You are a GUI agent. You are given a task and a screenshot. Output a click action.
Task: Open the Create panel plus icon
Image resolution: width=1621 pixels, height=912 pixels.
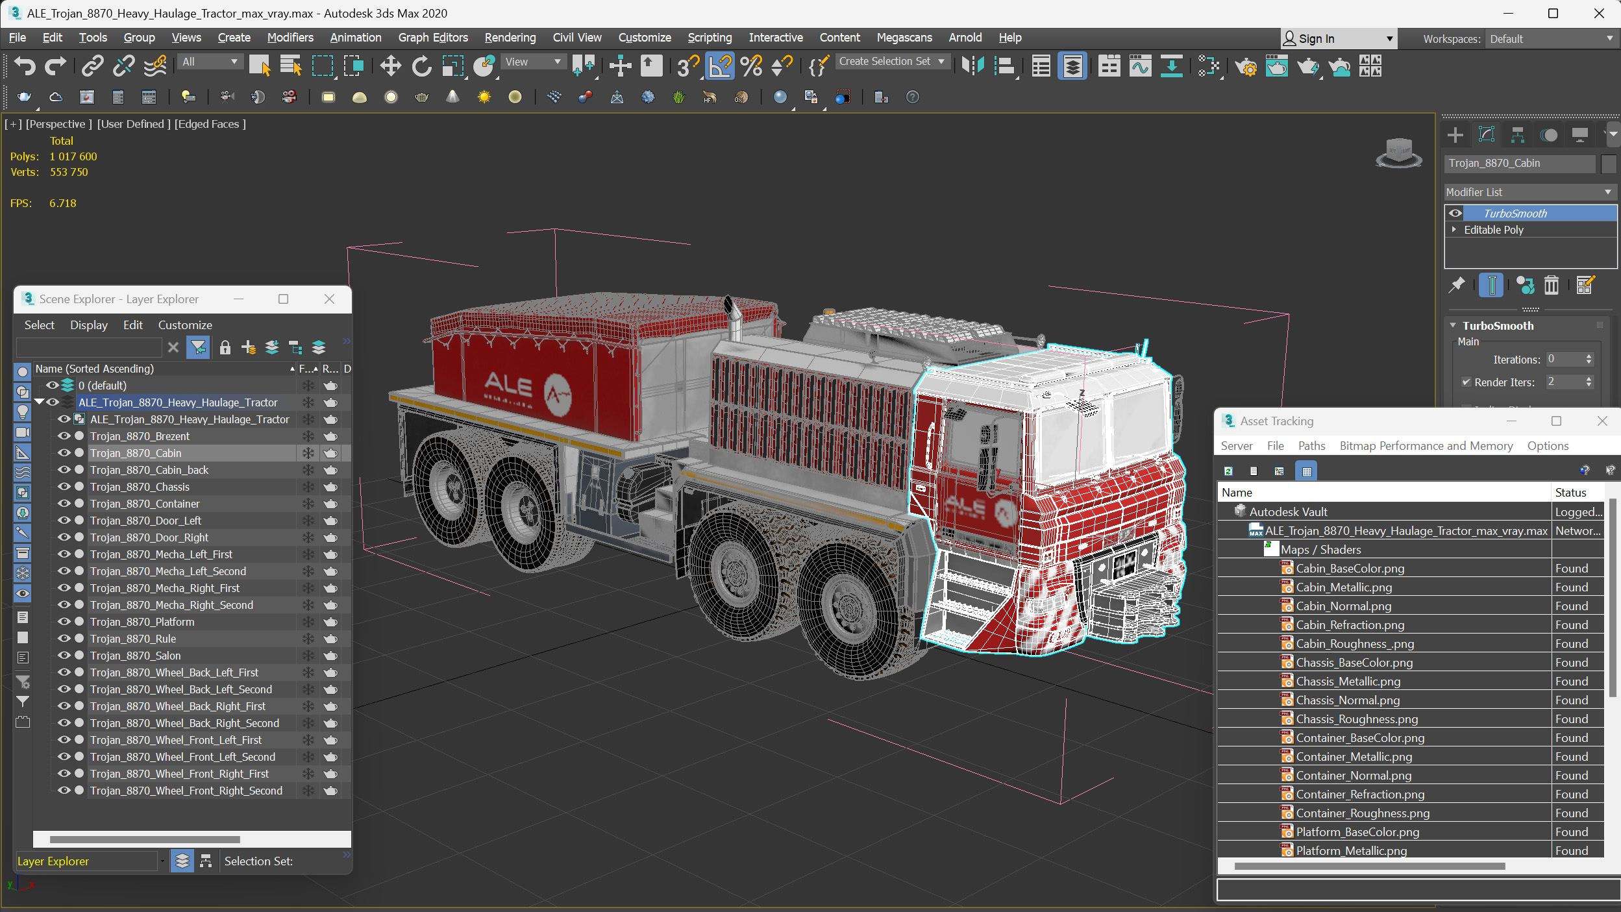click(x=1455, y=134)
